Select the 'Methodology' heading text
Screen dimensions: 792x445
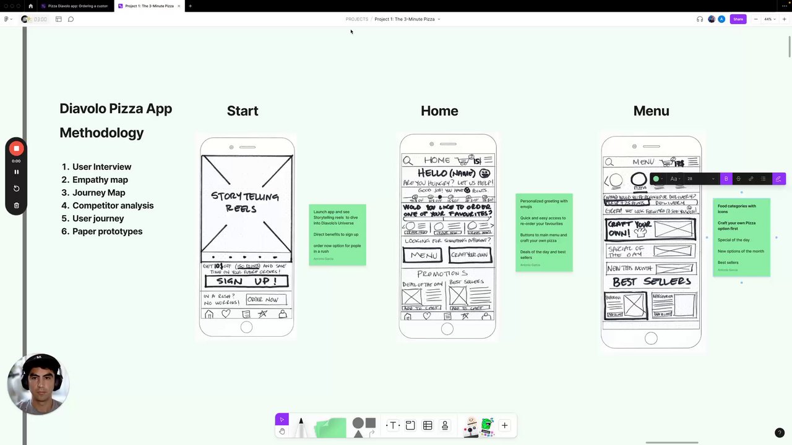pyautogui.click(x=101, y=132)
